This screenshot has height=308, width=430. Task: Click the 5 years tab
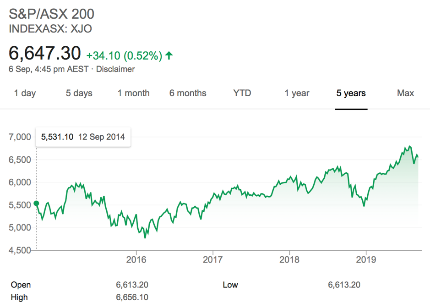click(x=351, y=93)
